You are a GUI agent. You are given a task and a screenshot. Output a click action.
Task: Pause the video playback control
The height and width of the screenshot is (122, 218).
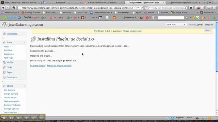pyautogui.click(x=11, y=118)
